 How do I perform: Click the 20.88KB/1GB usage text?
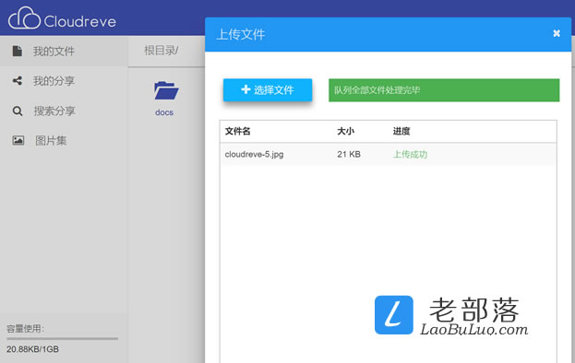[32, 349]
